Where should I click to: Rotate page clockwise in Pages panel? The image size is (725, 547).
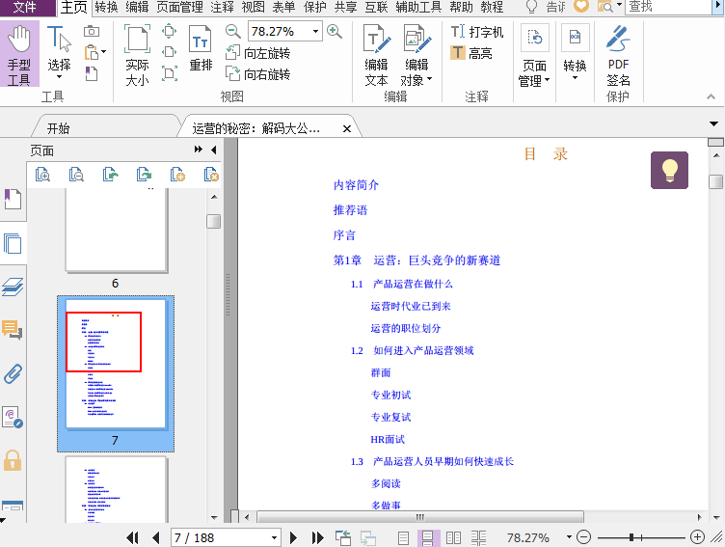point(144,175)
